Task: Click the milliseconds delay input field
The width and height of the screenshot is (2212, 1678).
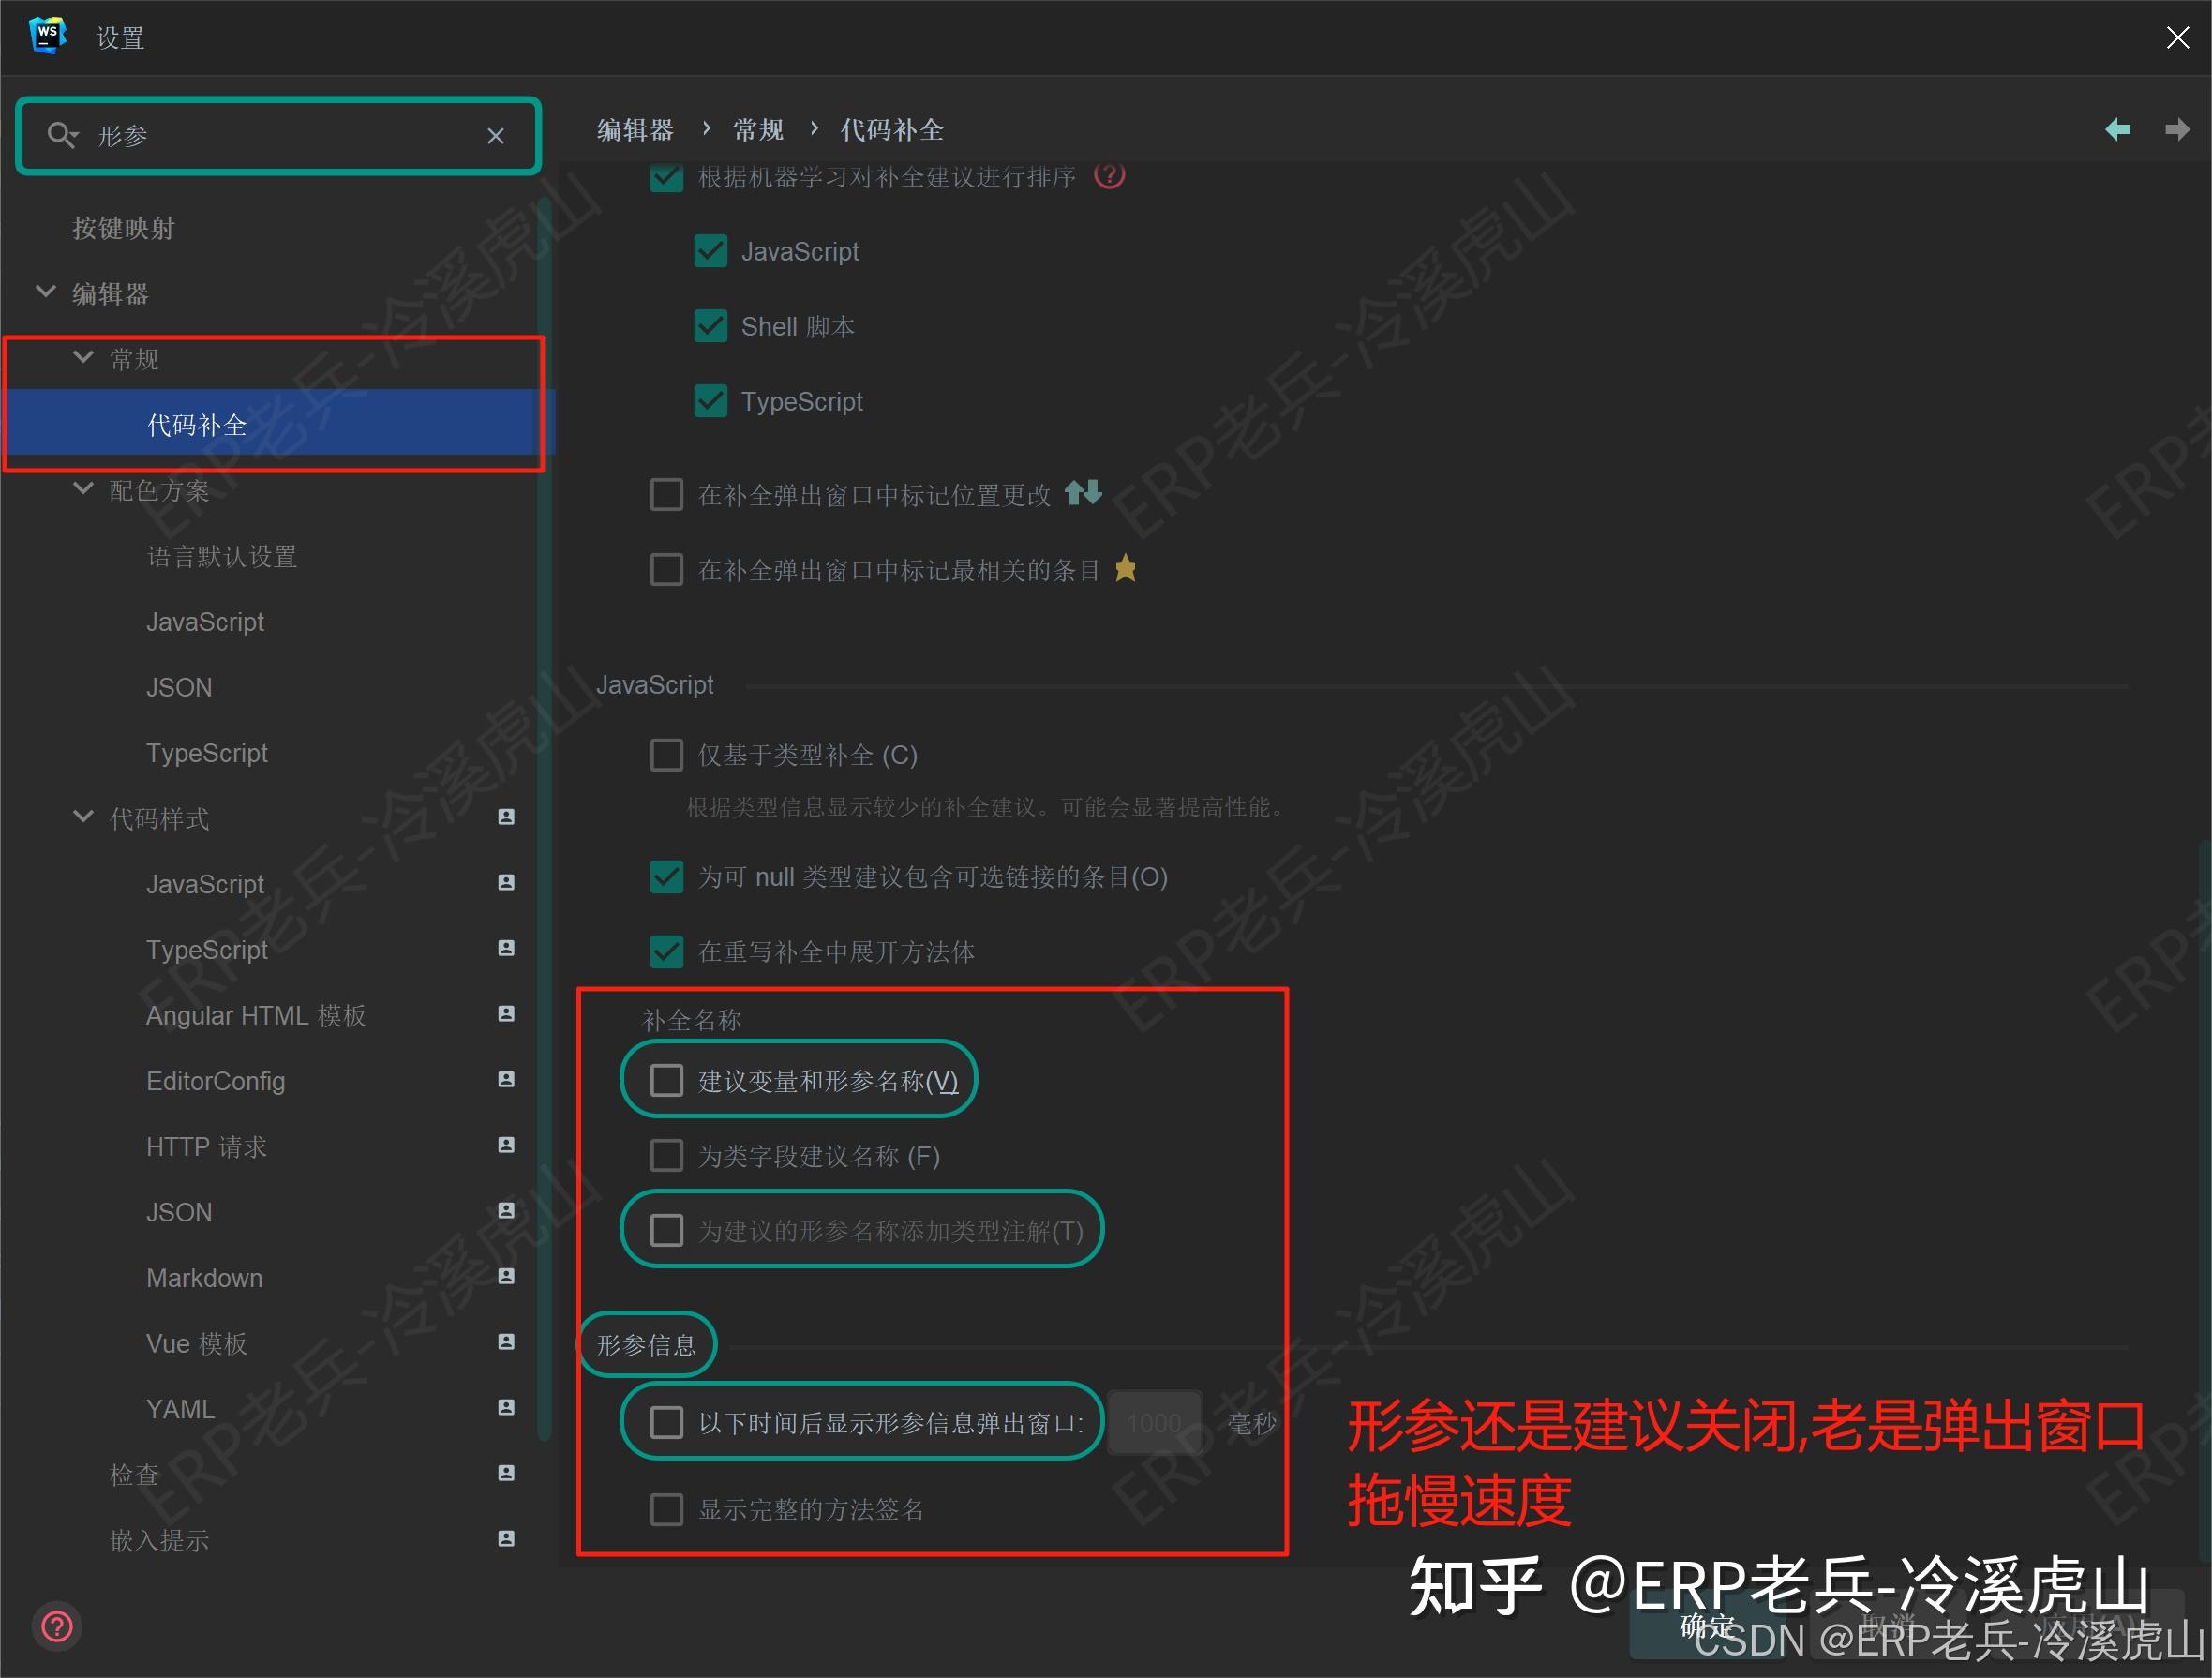Action: [1154, 1422]
